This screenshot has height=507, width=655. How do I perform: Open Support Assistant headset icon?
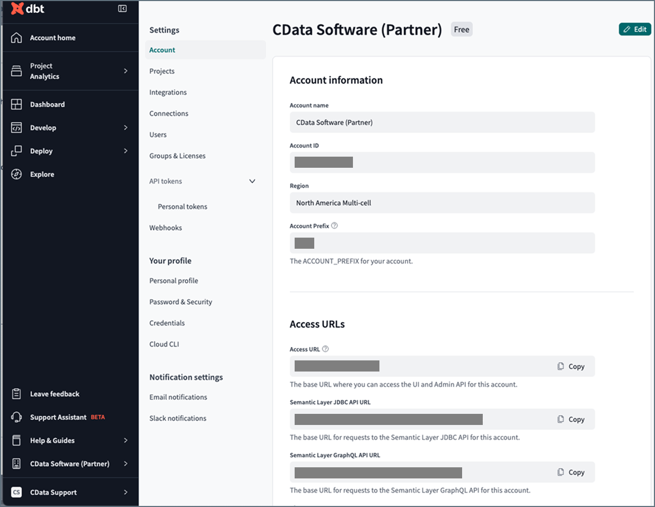pos(16,417)
